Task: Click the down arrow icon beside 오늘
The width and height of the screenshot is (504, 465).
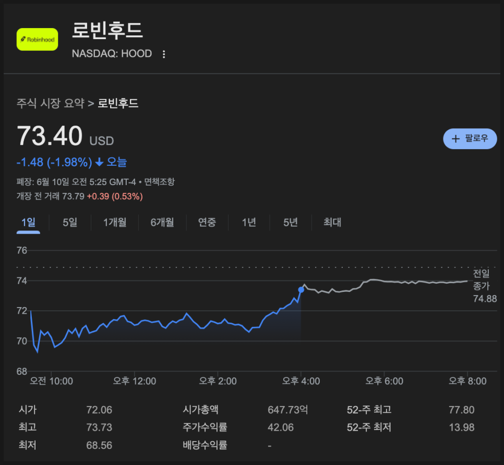Action: click(99, 162)
